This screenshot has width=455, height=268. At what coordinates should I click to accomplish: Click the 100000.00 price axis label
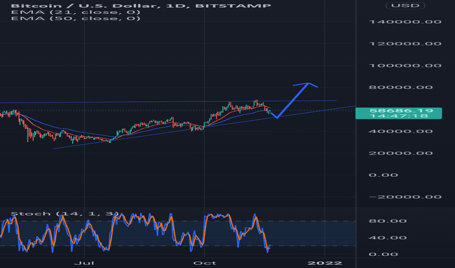click(405, 65)
